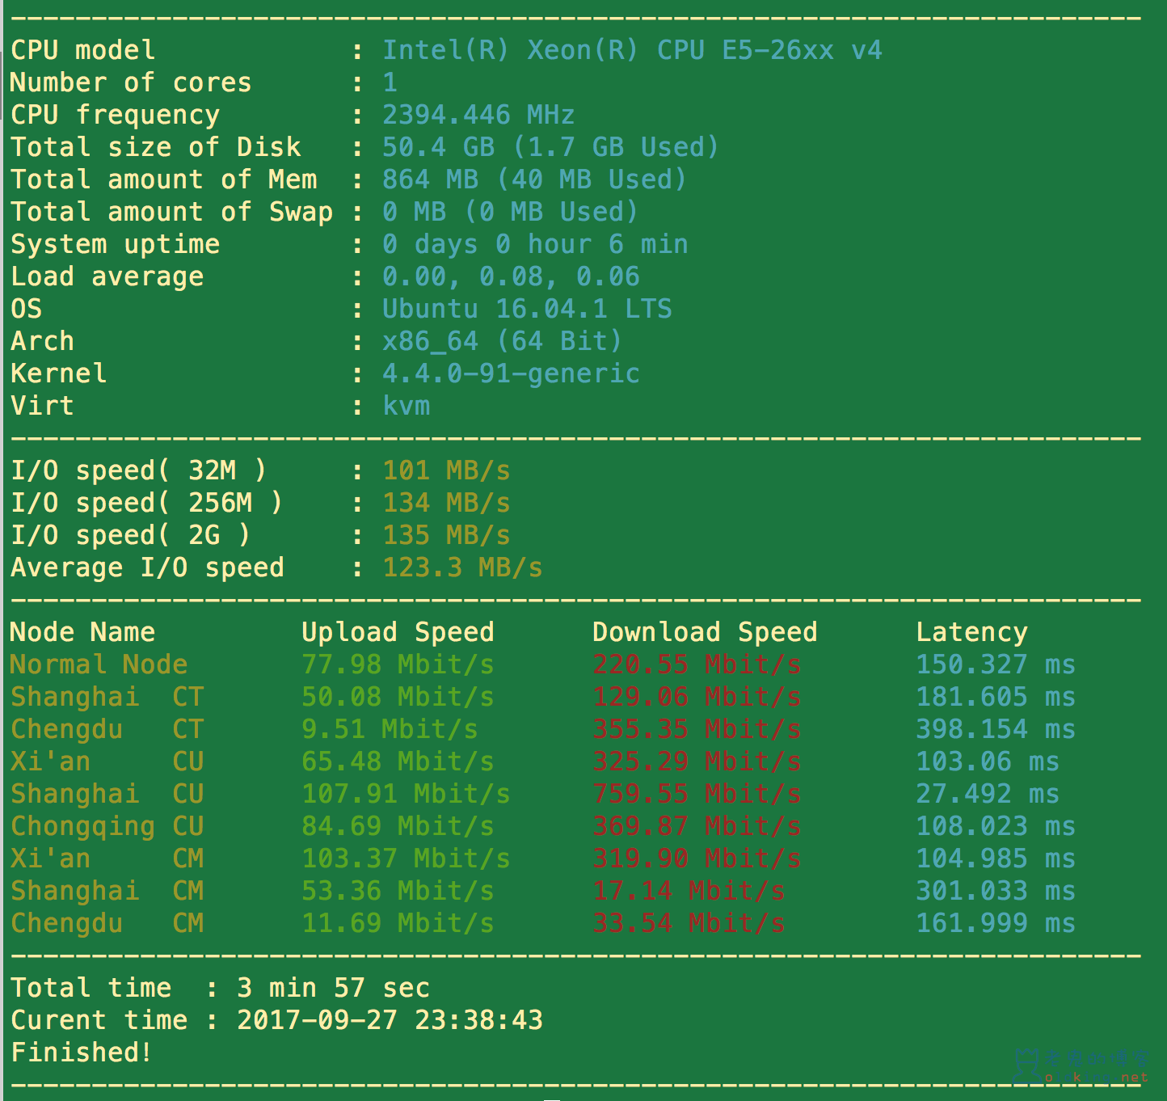The width and height of the screenshot is (1167, 1101).
Task: Click the 2394.446 MHz CPU frequency value
Action: pos(478,115)
